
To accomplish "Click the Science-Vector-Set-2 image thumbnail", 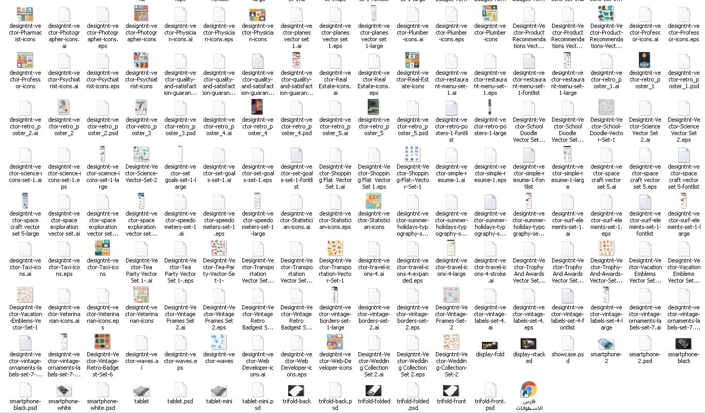I will coord(142,155).
